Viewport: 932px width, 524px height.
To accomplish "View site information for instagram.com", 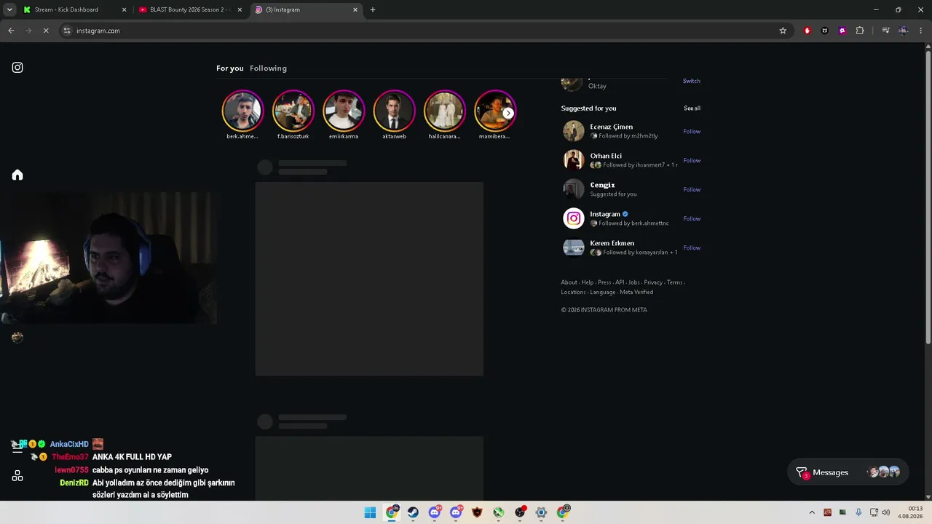I will click(67, 31).
